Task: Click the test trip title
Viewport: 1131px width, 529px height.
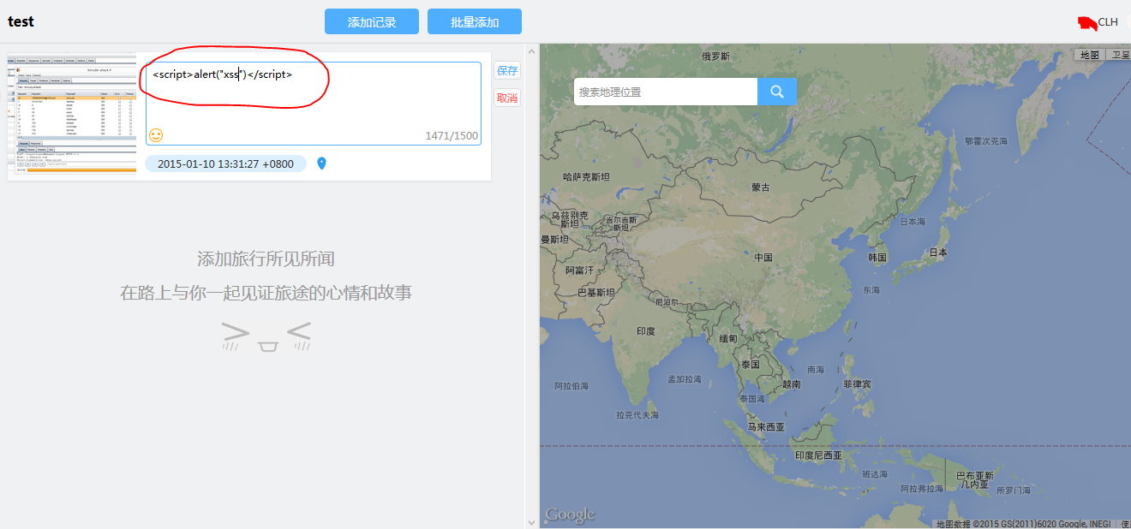Action: (x=21, y=21)
